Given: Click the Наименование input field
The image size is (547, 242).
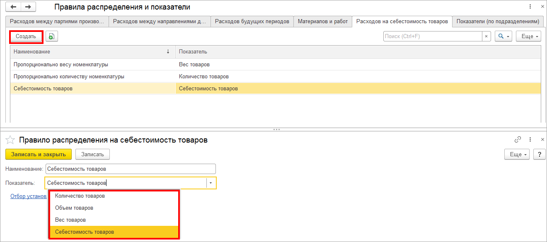Looking at the screenshot, I should (131, 169).
